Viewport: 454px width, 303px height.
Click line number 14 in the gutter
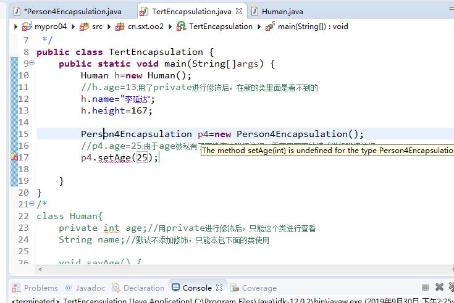(x=23, y=122)
